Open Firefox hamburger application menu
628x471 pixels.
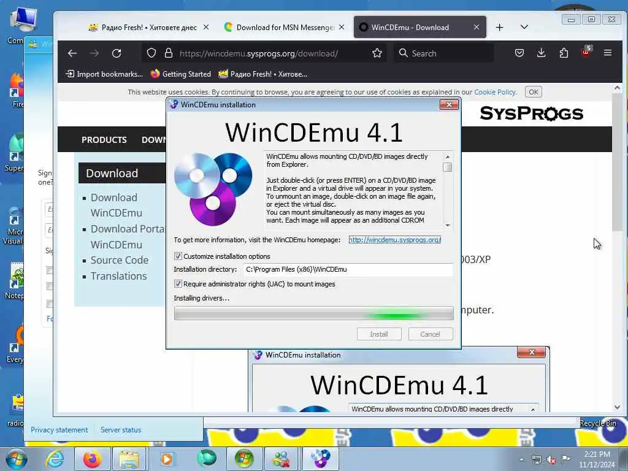[x=608, y=53]
